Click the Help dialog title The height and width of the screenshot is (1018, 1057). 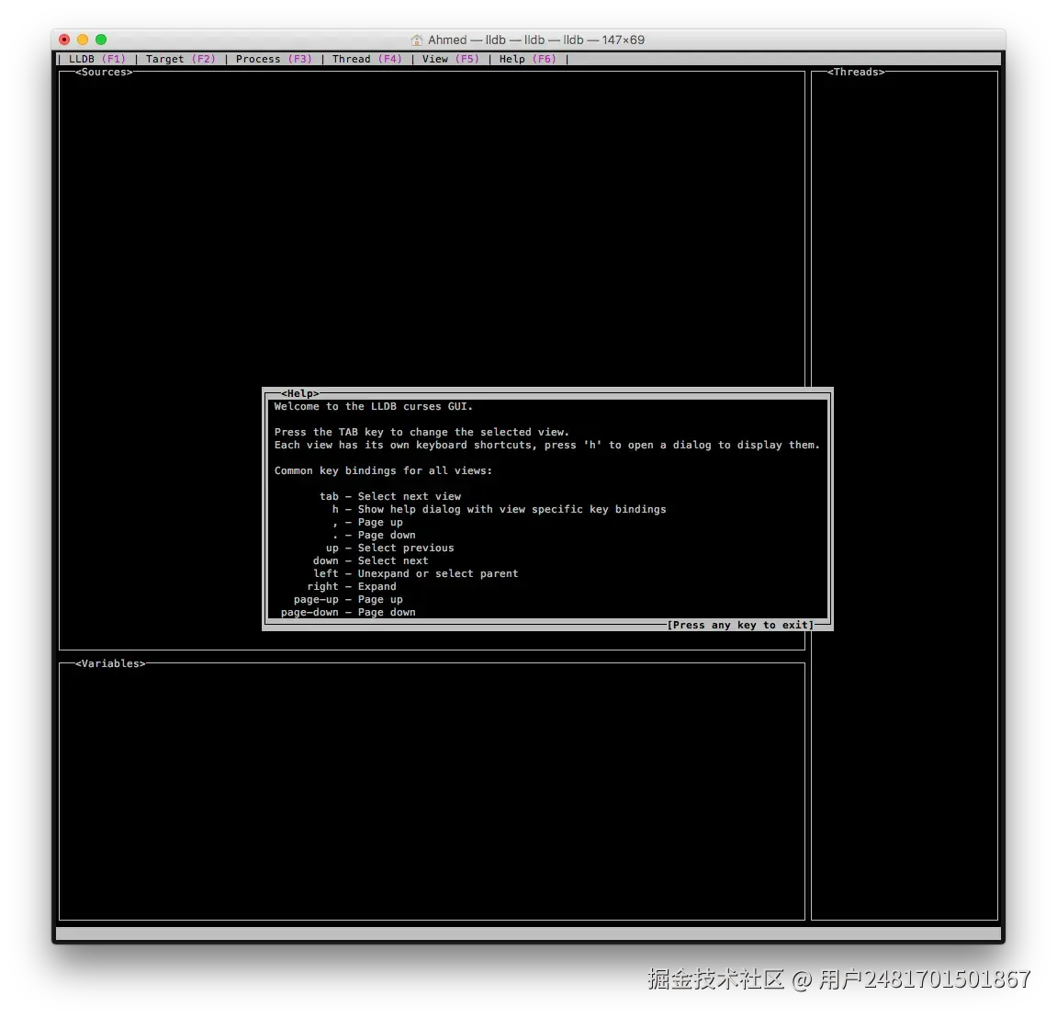300,393
